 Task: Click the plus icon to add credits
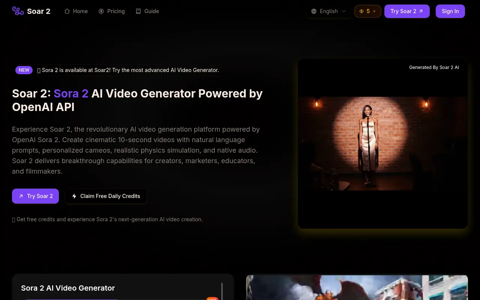[x=374, y=11]
